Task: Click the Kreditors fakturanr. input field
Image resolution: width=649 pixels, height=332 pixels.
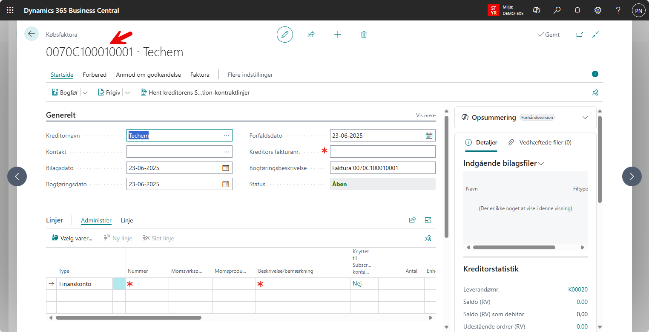Action: [383, 152]
